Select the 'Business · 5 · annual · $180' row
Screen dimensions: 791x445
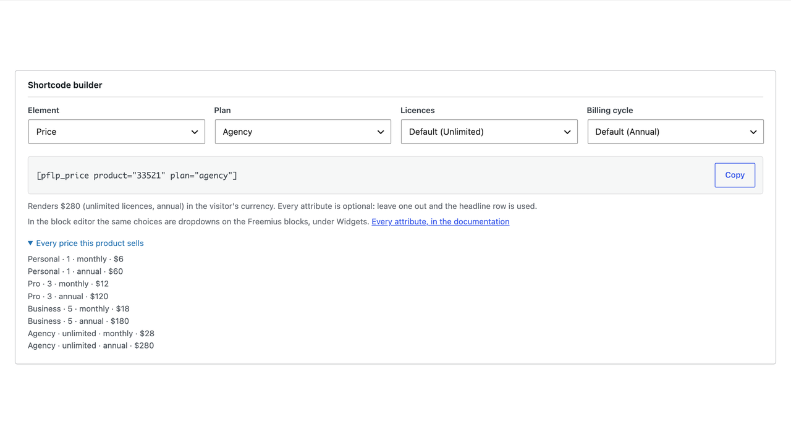[78, 321]
